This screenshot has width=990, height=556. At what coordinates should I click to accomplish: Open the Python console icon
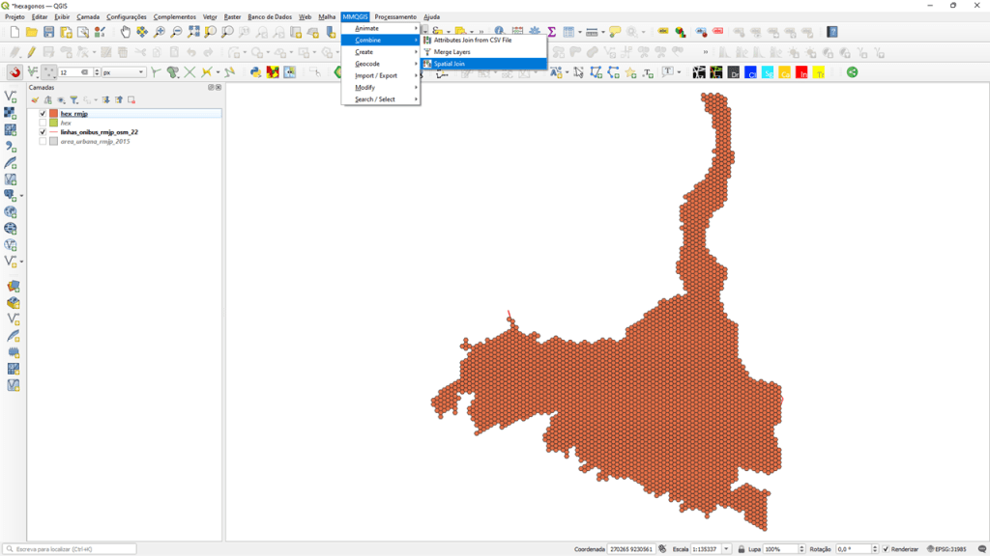[255, 72]
